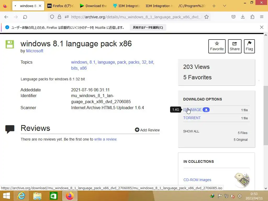This screenshot has height=201, width=268.
Task: Open the language topic link
Action: click(x=106, y=62)
